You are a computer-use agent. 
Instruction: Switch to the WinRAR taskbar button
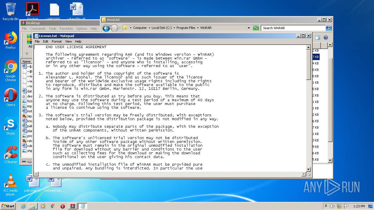[73, 206]
